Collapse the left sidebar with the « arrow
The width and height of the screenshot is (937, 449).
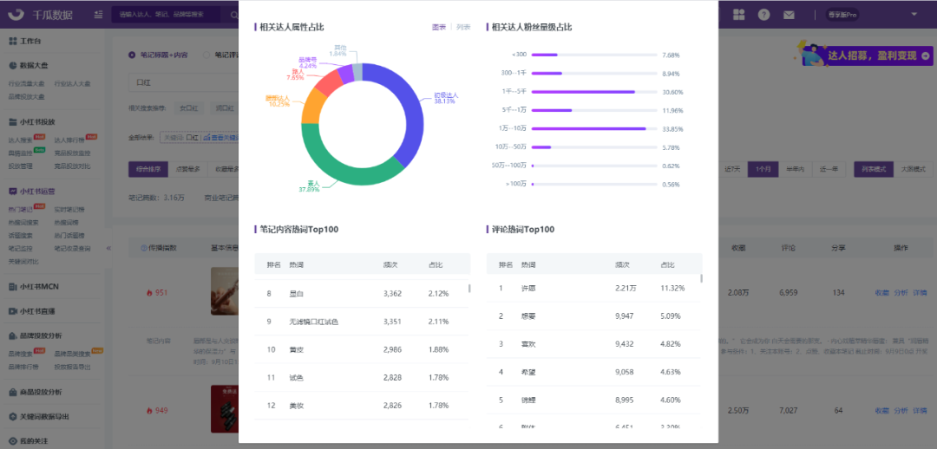tap(108, 248)
